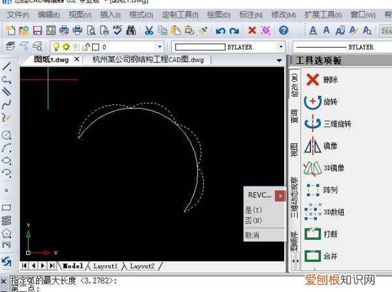Open the 修改(M) menu
The height and width of the screenshot is (292, 392).
point(284,15)
